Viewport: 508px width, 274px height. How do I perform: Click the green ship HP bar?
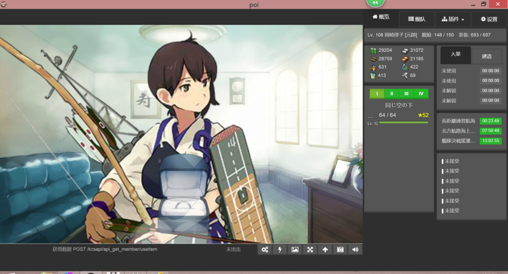pyautogui.click(x=404, y=123)
